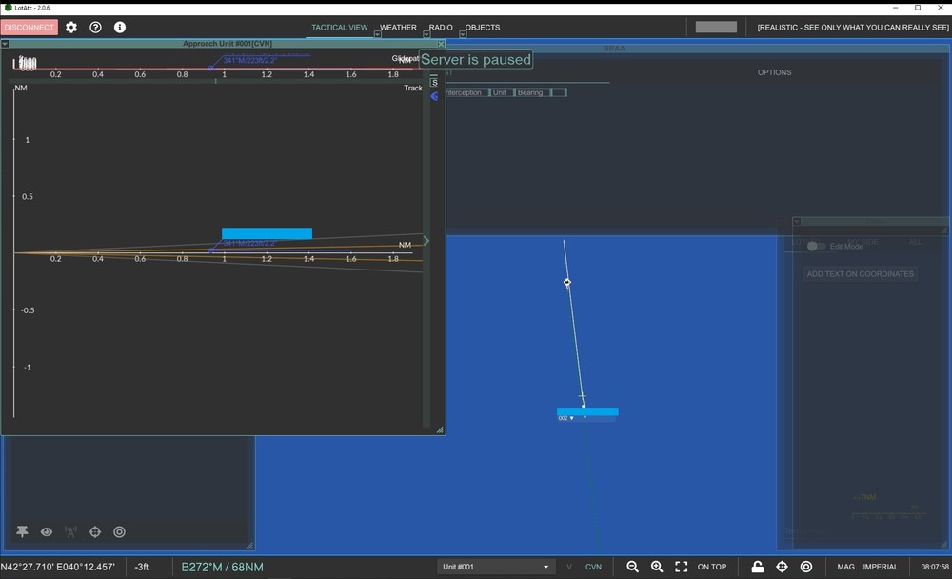Collapse the Approach Unit #001 panel arrow
Viewport: 952px width, 579px height.
(x=5, y=44)
